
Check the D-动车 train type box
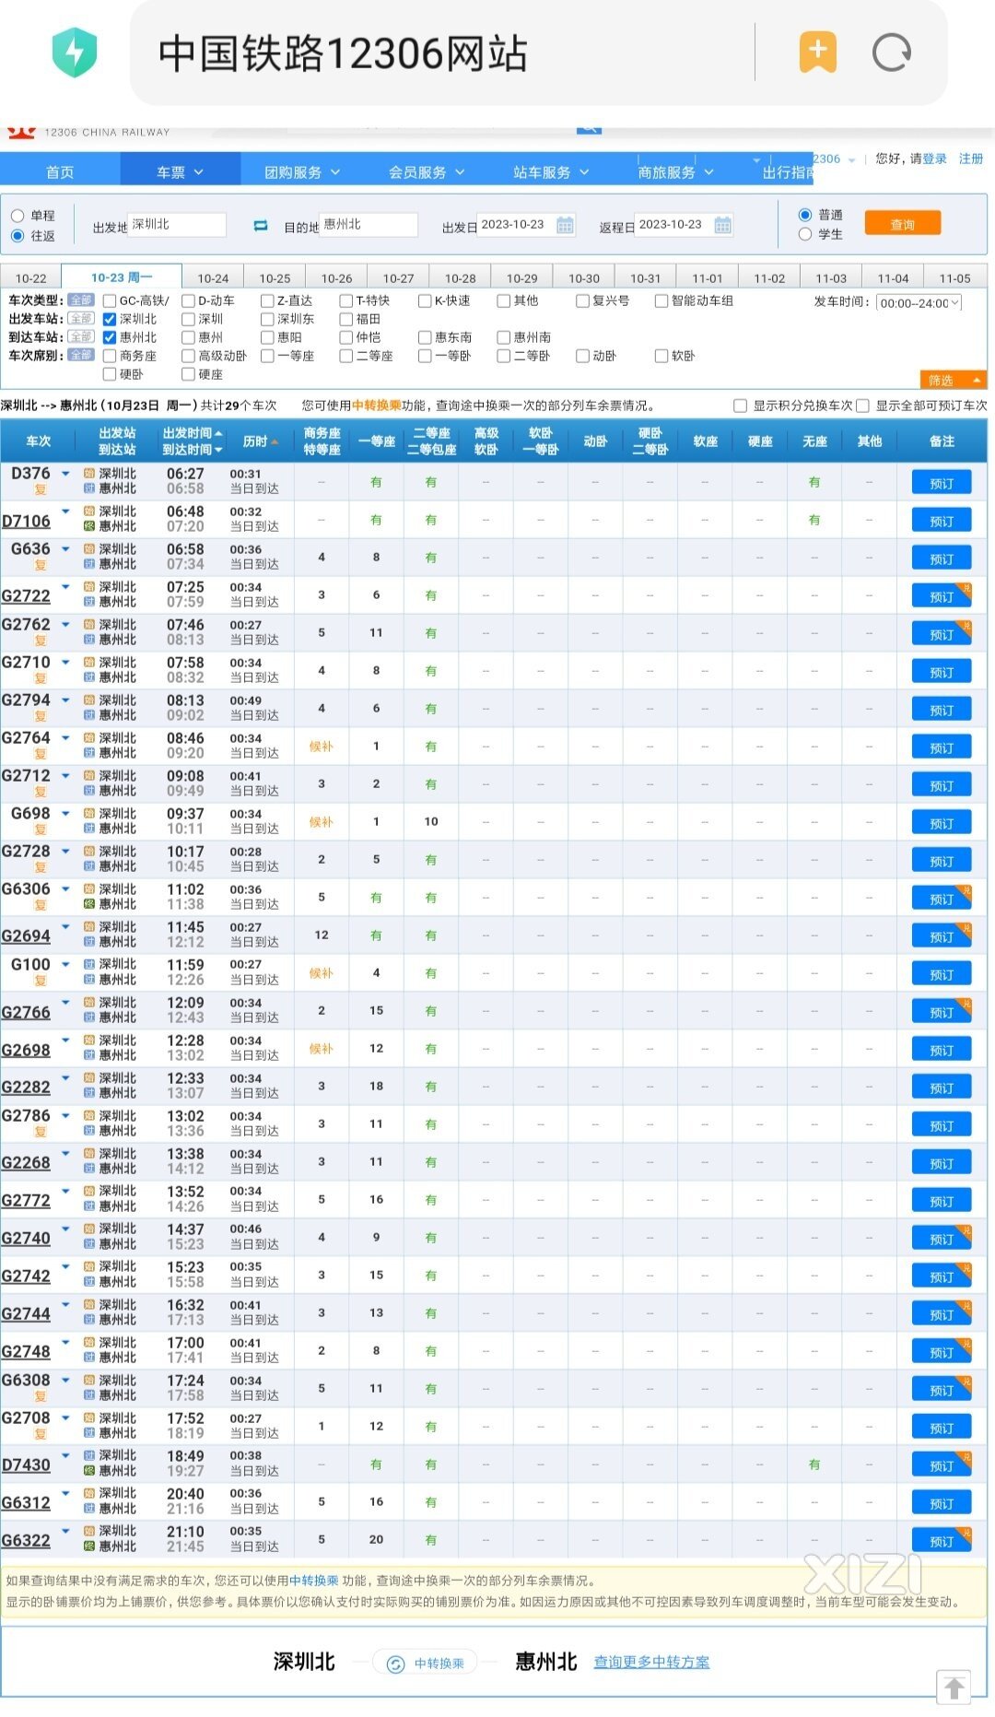click(189, 301)
